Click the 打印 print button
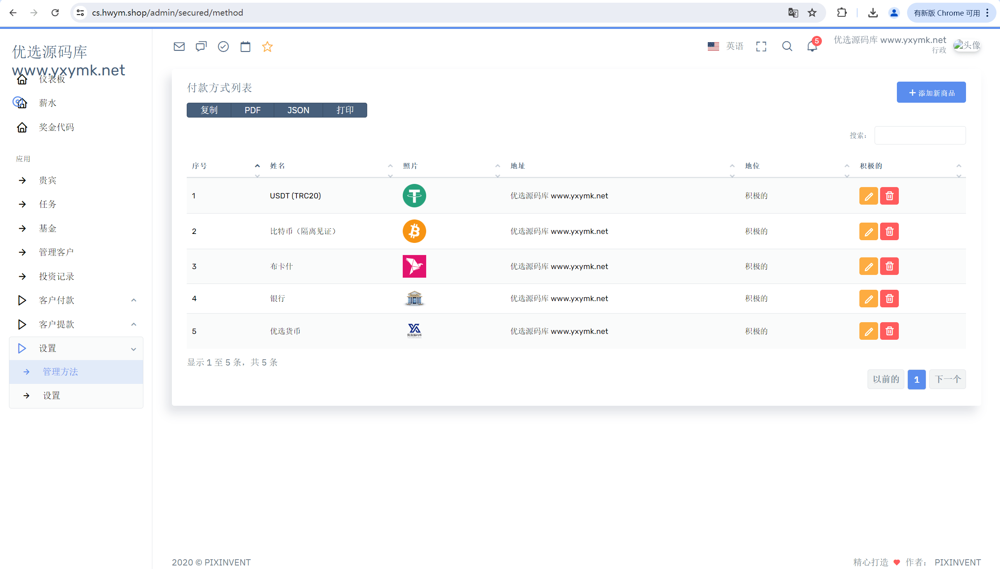Image resolution: width=1000 pixels, height=569 pixels. 345,110
